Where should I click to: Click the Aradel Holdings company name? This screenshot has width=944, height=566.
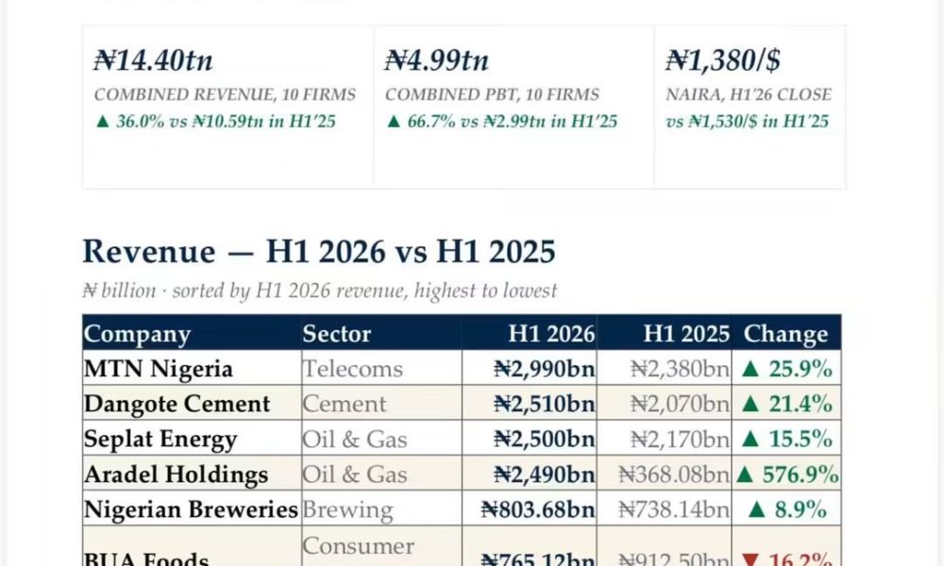(x=176, y=474)
